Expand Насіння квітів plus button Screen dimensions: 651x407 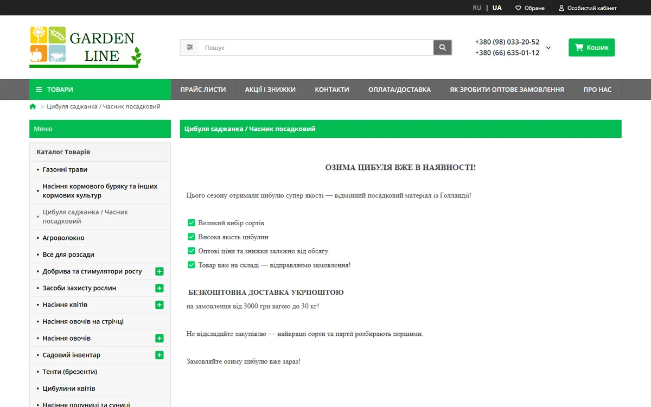[x=159, y=305]
